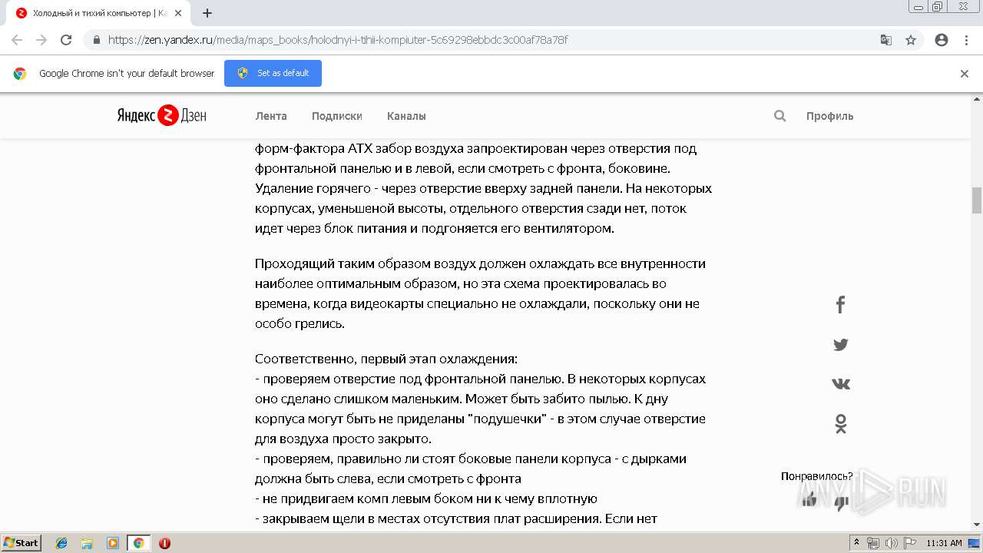
Task: Go forward to the next page
Action: pos(41,40)
